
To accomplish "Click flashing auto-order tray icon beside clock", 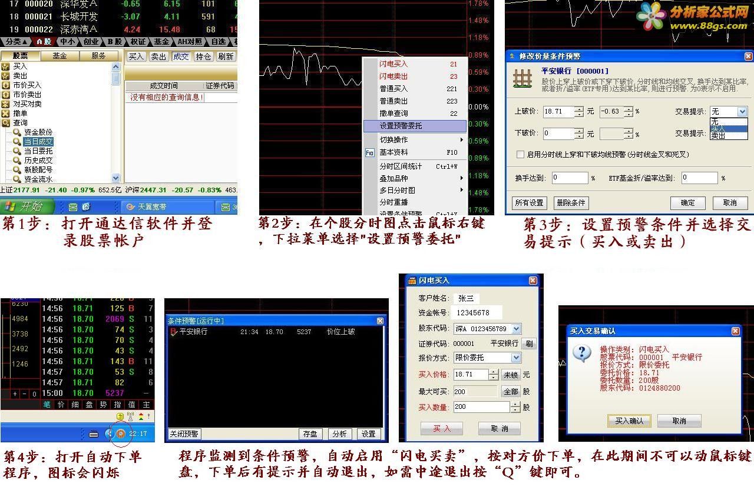I will tap(120, 434).
